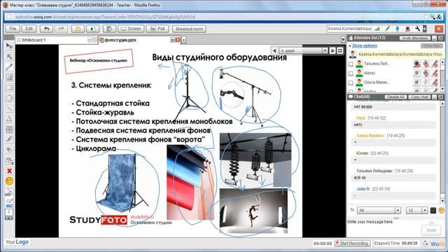Click the attendee list scrollbar down arrow
Viewport: 448px width, 252px height.
(x=442, y=90)
